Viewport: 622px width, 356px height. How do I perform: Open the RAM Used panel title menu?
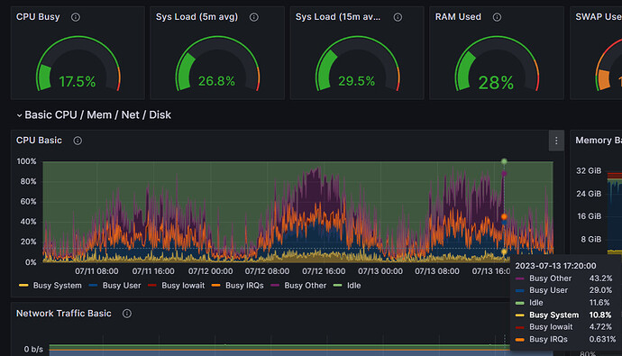[458, 16]
